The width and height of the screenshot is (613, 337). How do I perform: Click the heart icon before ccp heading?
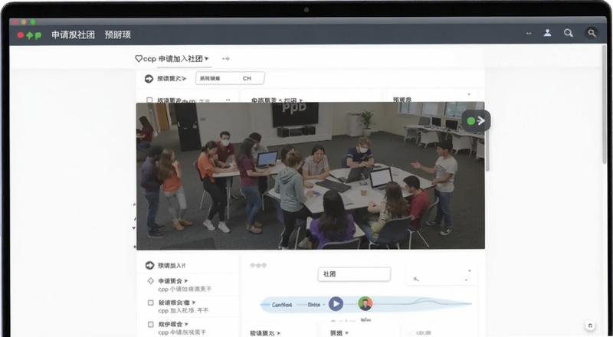pyautogui.click(x=139, y=59)
